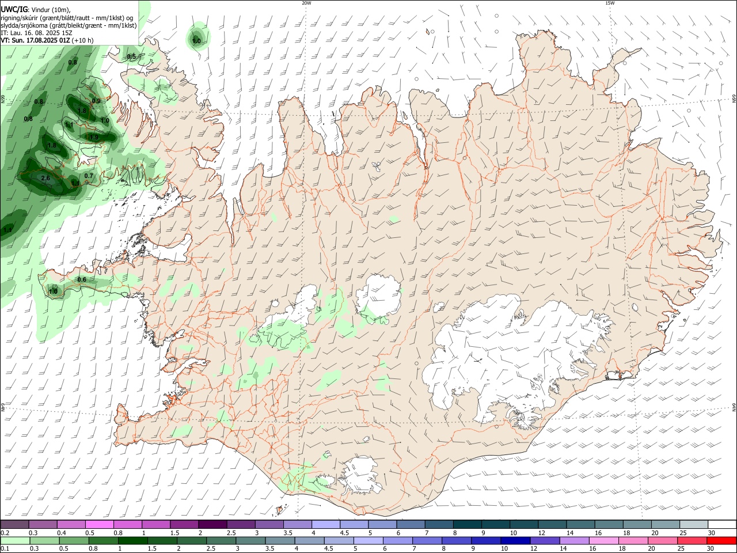This screenshot has width=737, height=553.
Task: Click the '2.6' precipitation value on the map
Action: (46, 179)
